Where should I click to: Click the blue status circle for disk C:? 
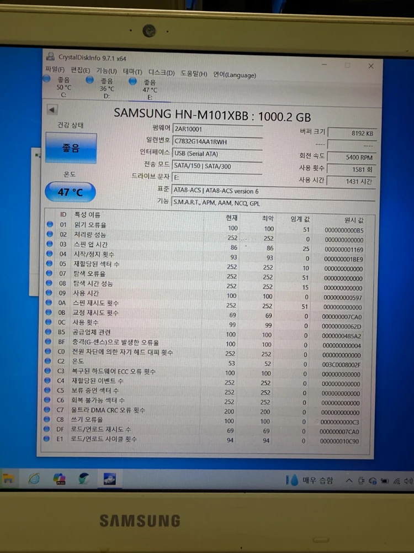click(46, 78)
